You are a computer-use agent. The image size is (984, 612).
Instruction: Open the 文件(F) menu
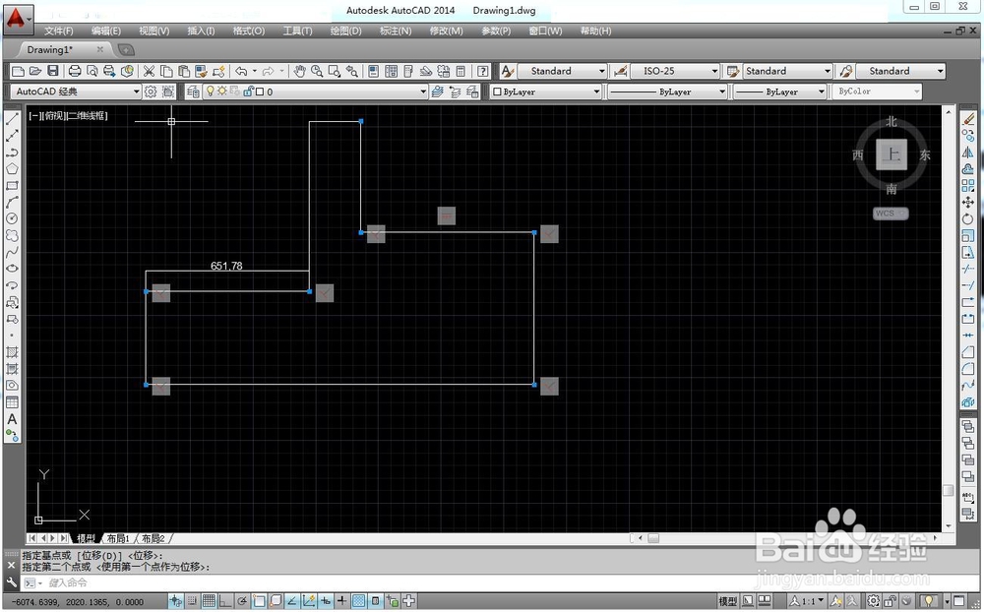pos(58,31)
